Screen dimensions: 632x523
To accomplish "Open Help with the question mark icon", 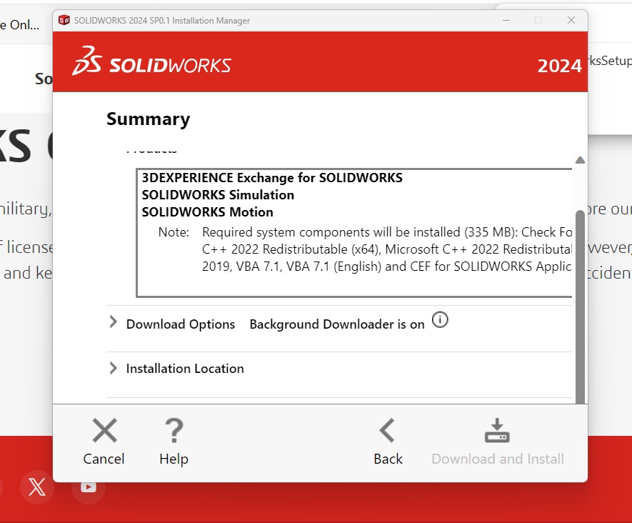I will click(x=174, y=442).
